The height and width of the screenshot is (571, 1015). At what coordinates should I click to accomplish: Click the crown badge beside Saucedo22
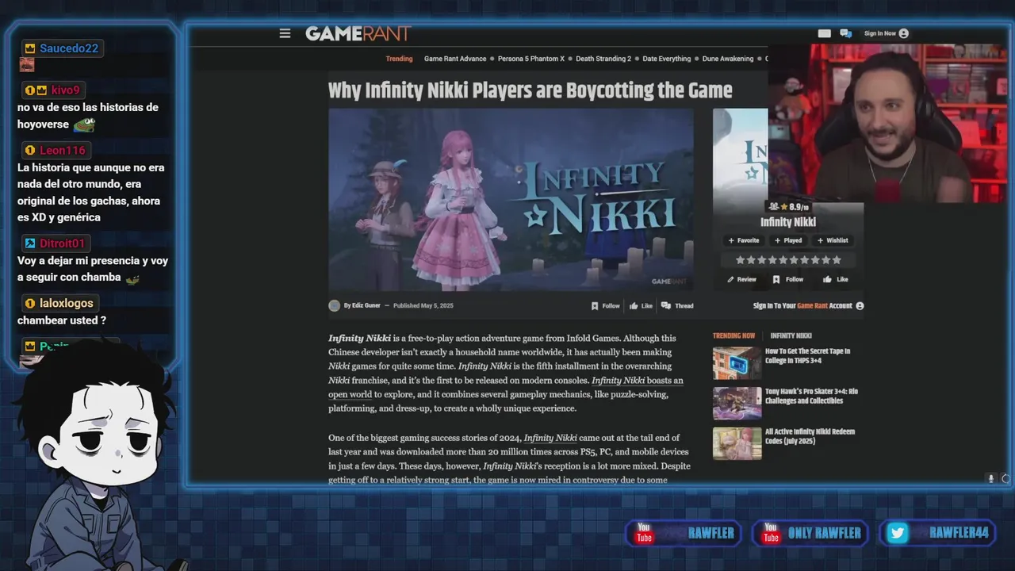click(x=30, y=48)
